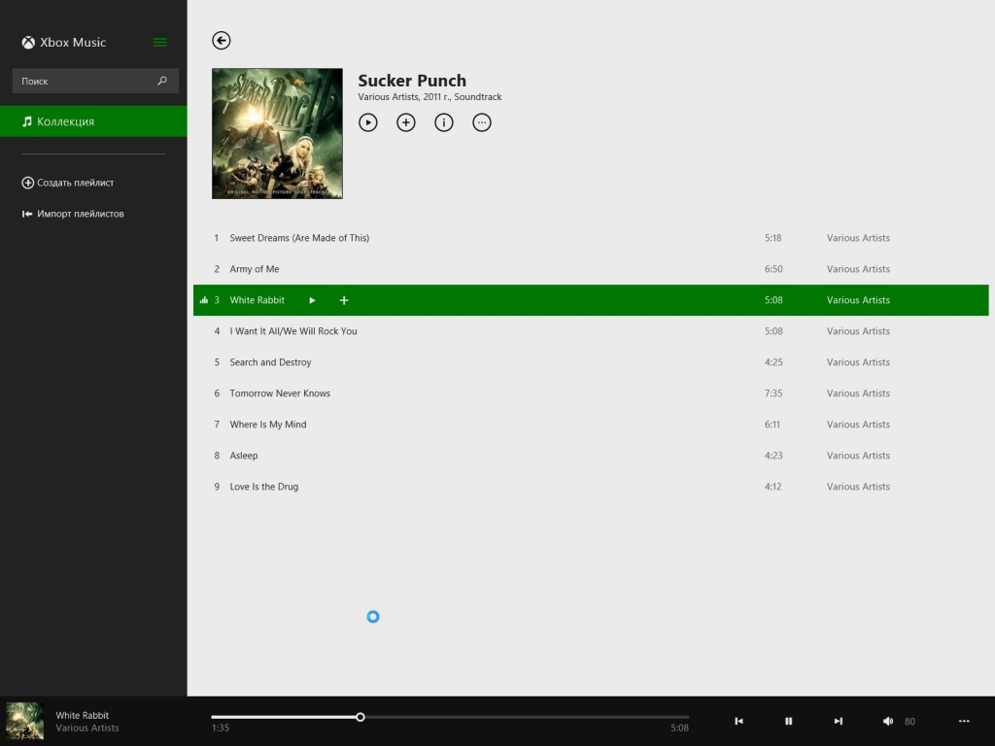
Task: Open more album options (ellipsis circle)
Action: coord(482,122)
